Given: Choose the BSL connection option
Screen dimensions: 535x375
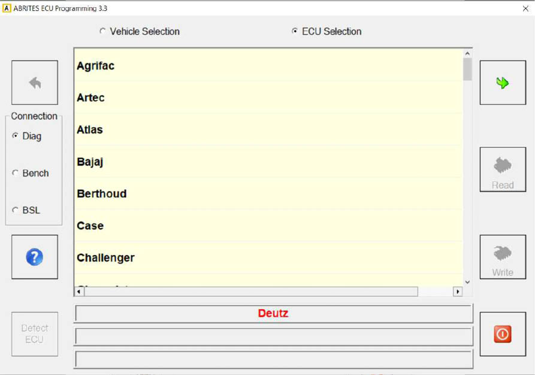Looking at the screenshot, I should click(16, 210).
